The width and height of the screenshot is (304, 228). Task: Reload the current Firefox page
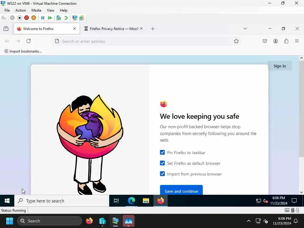point(28,41)
